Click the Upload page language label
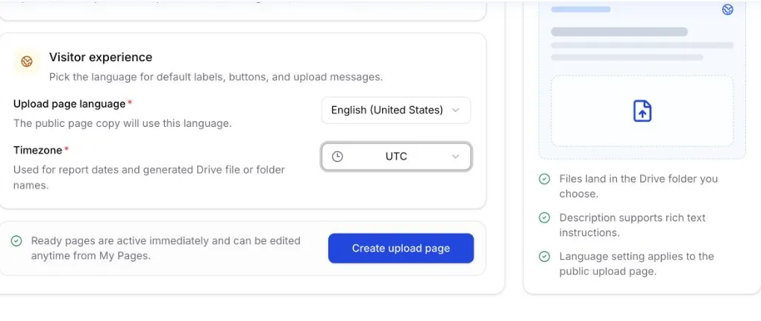Image resolution: width=761 pixels, height=321 pixels. pos(69,104)
